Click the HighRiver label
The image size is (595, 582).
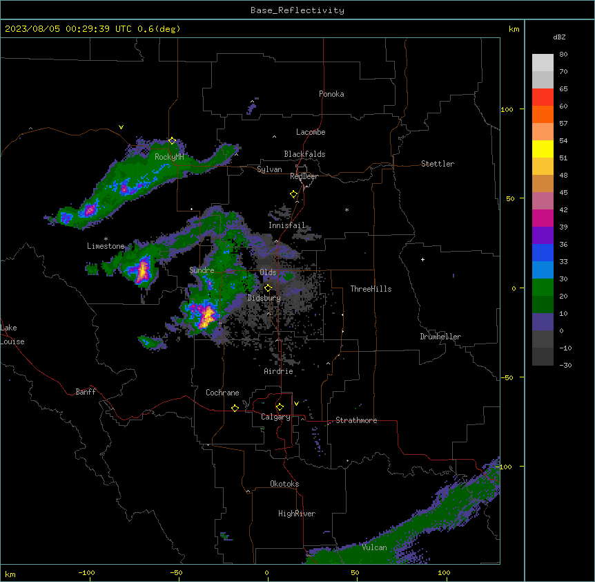[297, 514]
